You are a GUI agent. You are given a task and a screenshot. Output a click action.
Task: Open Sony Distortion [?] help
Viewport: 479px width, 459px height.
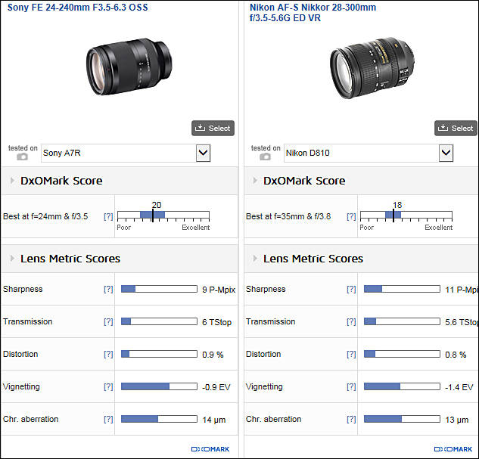108,355
